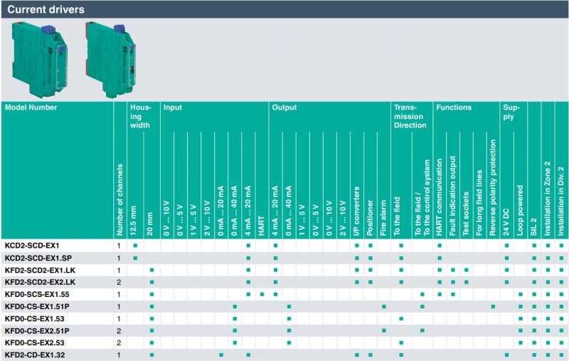Screen dimensions: 569x361
Task: Click the right green module product image
Action: [x=111, y=60]
